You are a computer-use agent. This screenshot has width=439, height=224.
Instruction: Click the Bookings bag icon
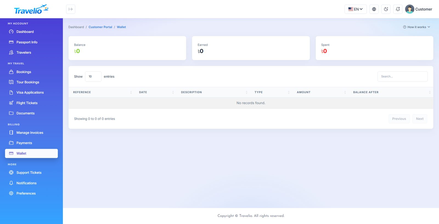pos(11,72)
